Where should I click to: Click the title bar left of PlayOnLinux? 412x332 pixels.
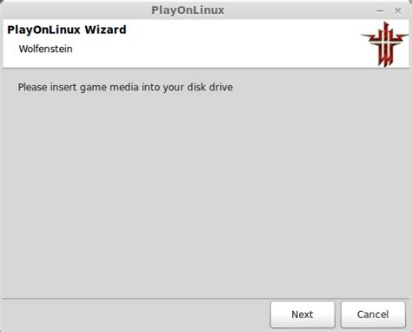tap(76, 10)
